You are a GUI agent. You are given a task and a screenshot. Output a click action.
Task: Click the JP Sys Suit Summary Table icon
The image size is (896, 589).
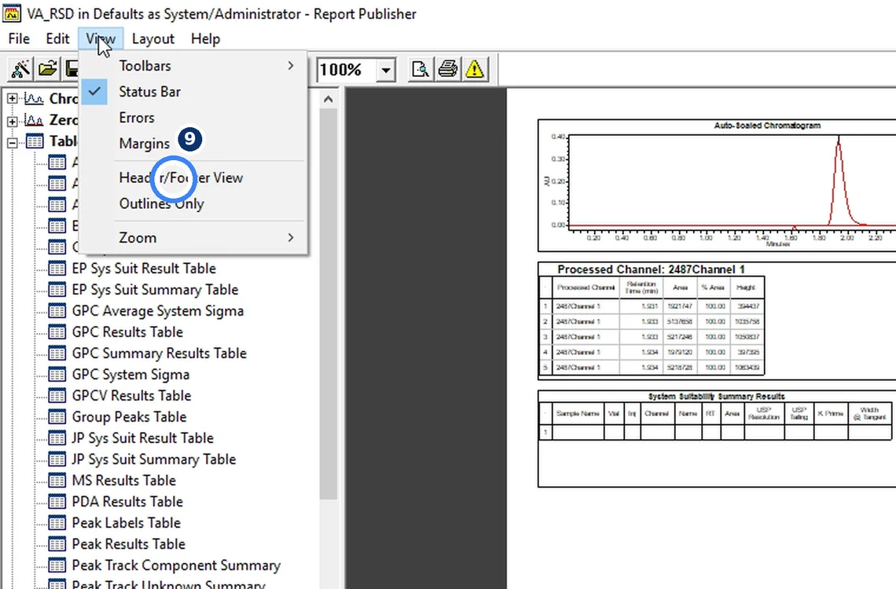57,459
